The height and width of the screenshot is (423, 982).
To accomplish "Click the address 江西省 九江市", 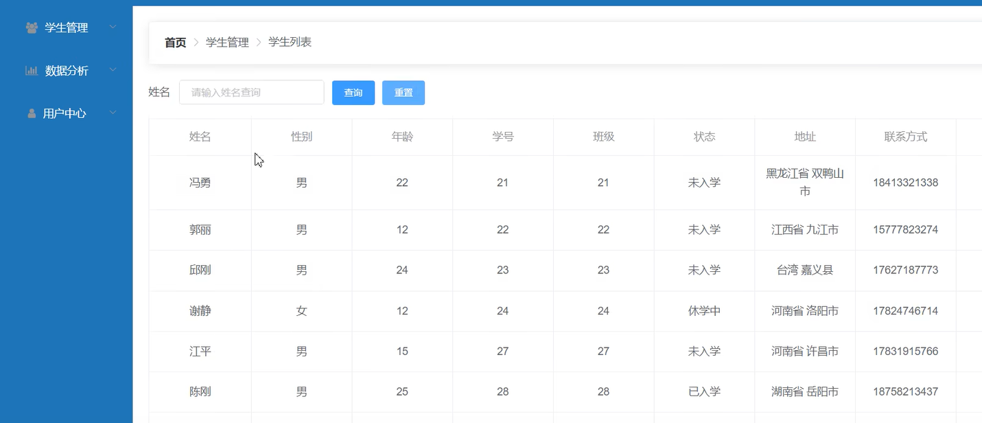I will [805, 229].
